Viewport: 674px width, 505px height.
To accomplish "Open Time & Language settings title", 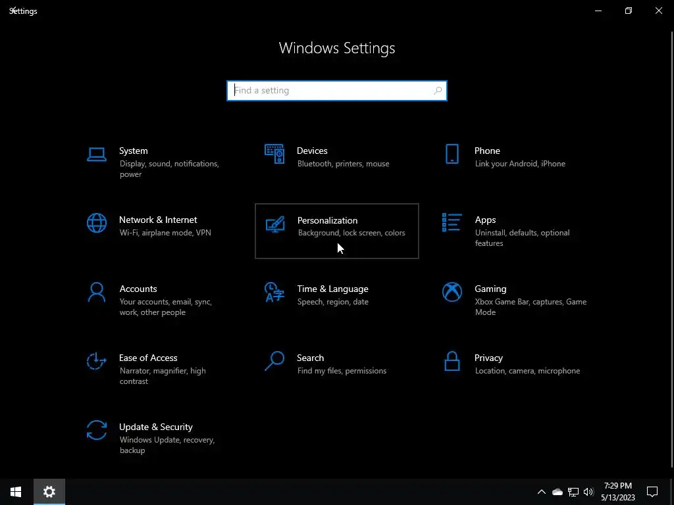I will point(332,289).
